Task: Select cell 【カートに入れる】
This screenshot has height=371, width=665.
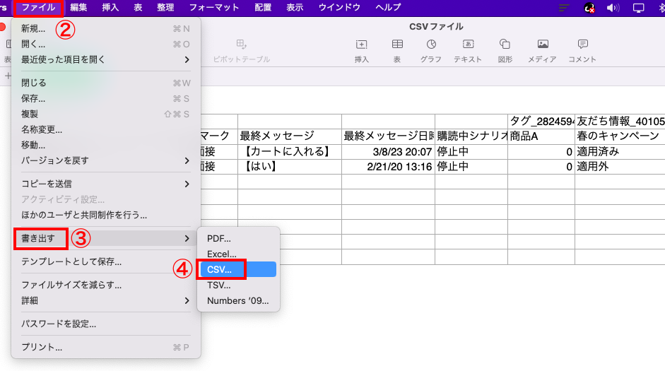Action: tap(290, 152)
